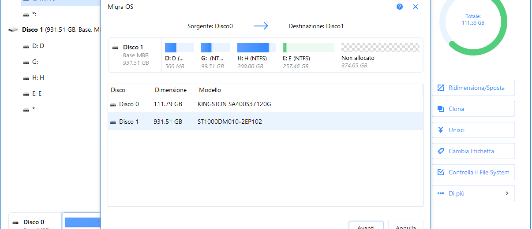
Task: Click the Cambia Etichetta tag icon
Action: point(440,151)
